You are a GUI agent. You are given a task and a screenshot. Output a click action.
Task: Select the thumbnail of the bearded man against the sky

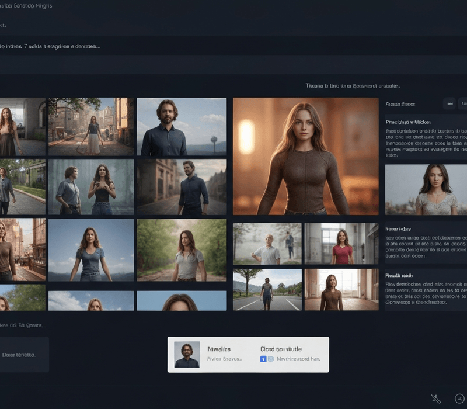pyautogui.click(x=182, y=126)
